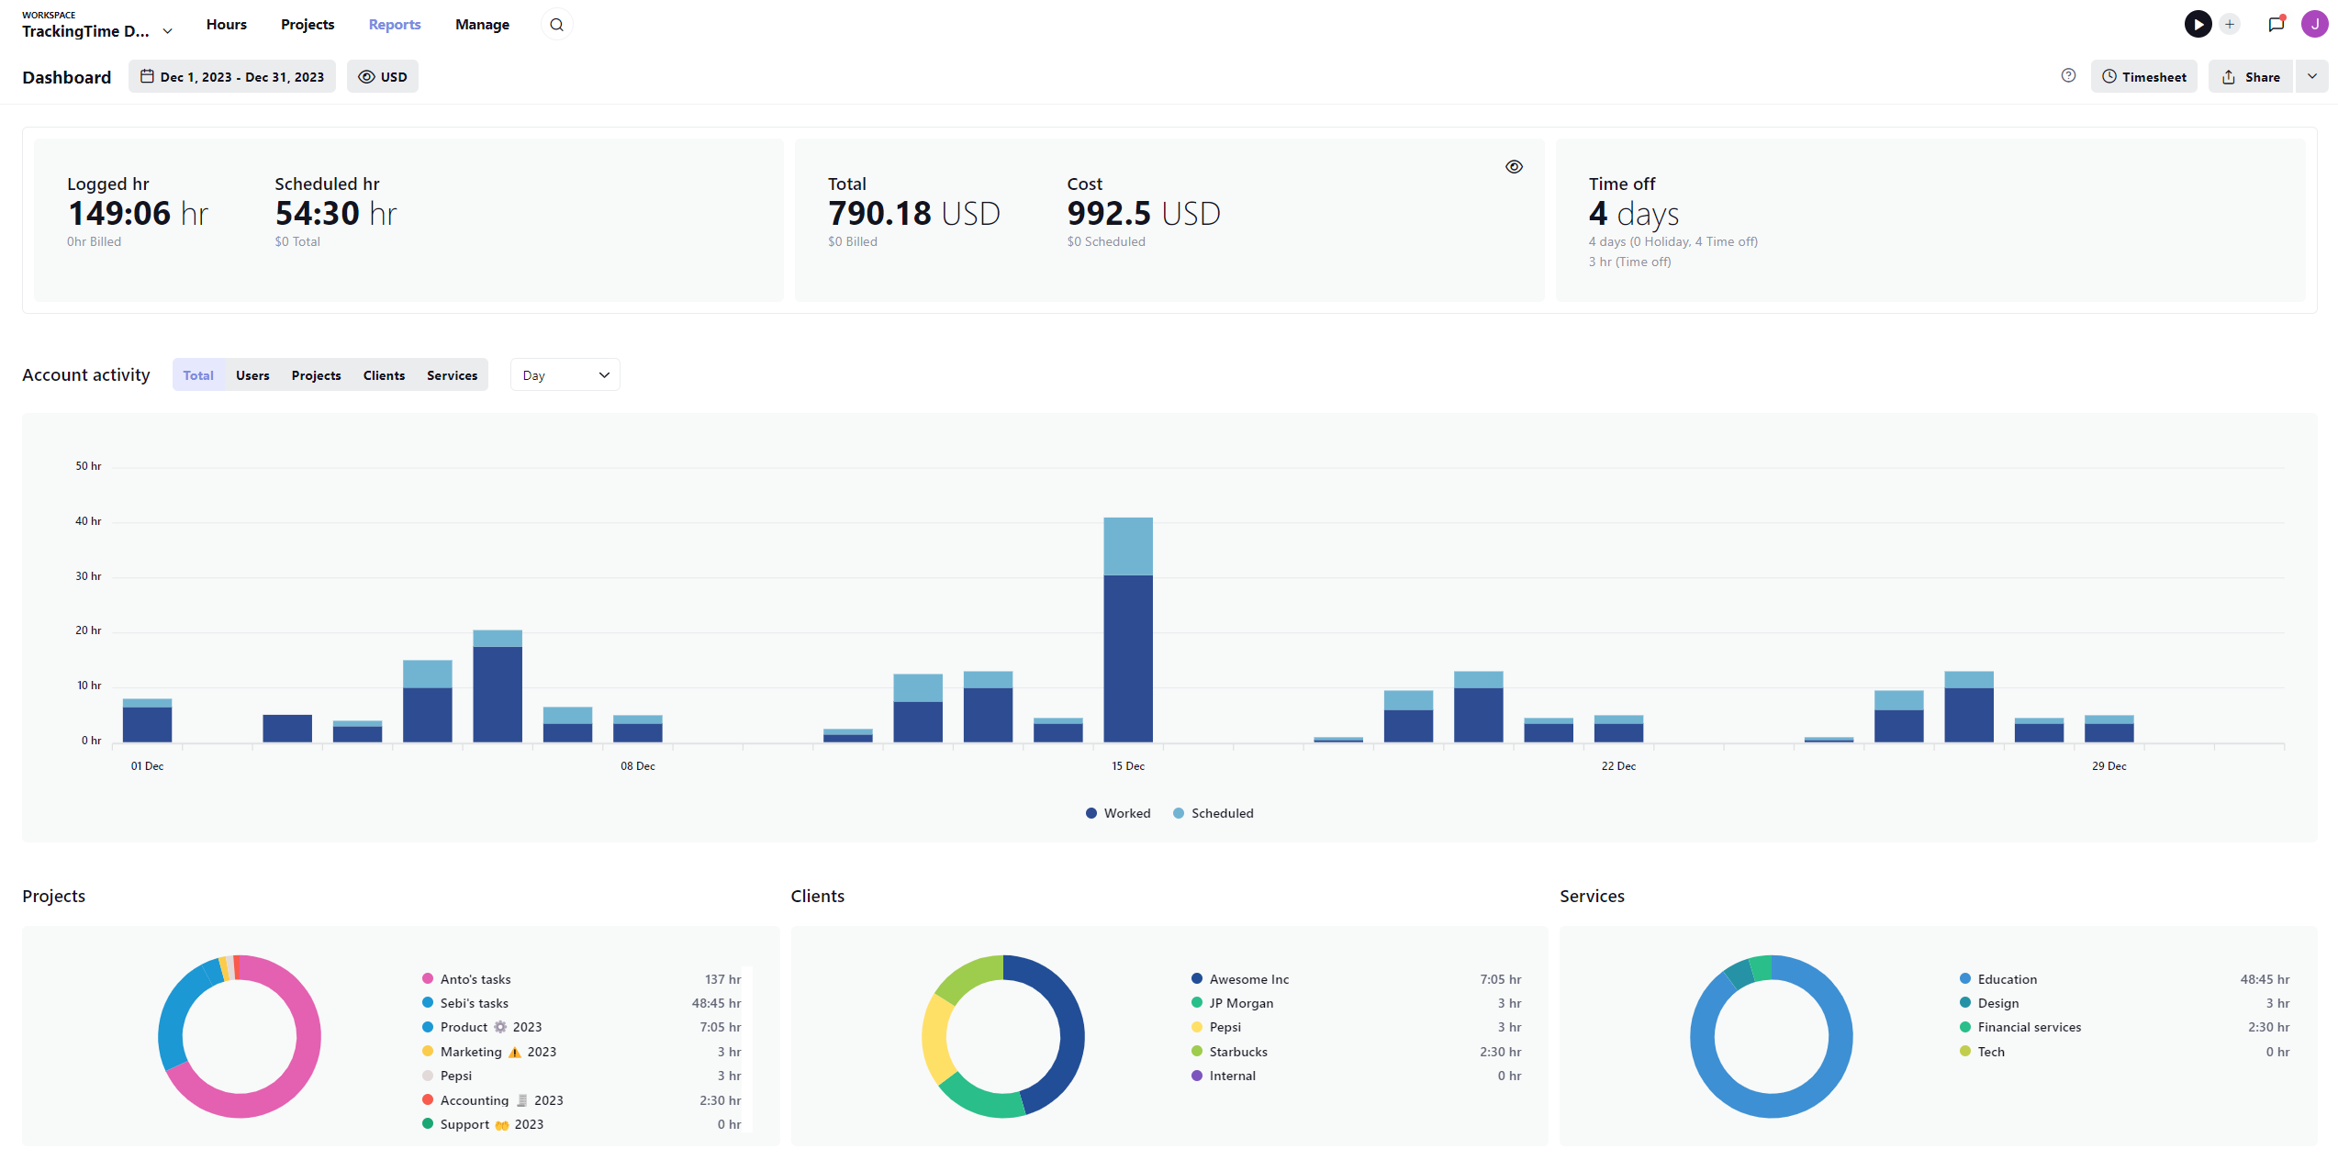Image resolution: width=2338 pixels, height=1160 pixels.
Task: Toggle the Scheduled legend series
Action: [1214, 813]
